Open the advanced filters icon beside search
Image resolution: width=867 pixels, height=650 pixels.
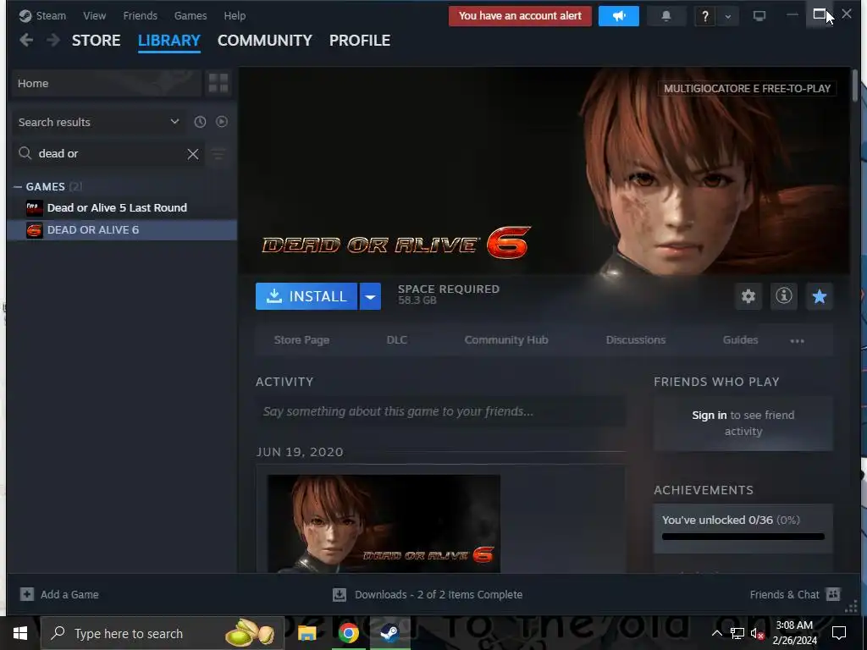click(219, 154)
